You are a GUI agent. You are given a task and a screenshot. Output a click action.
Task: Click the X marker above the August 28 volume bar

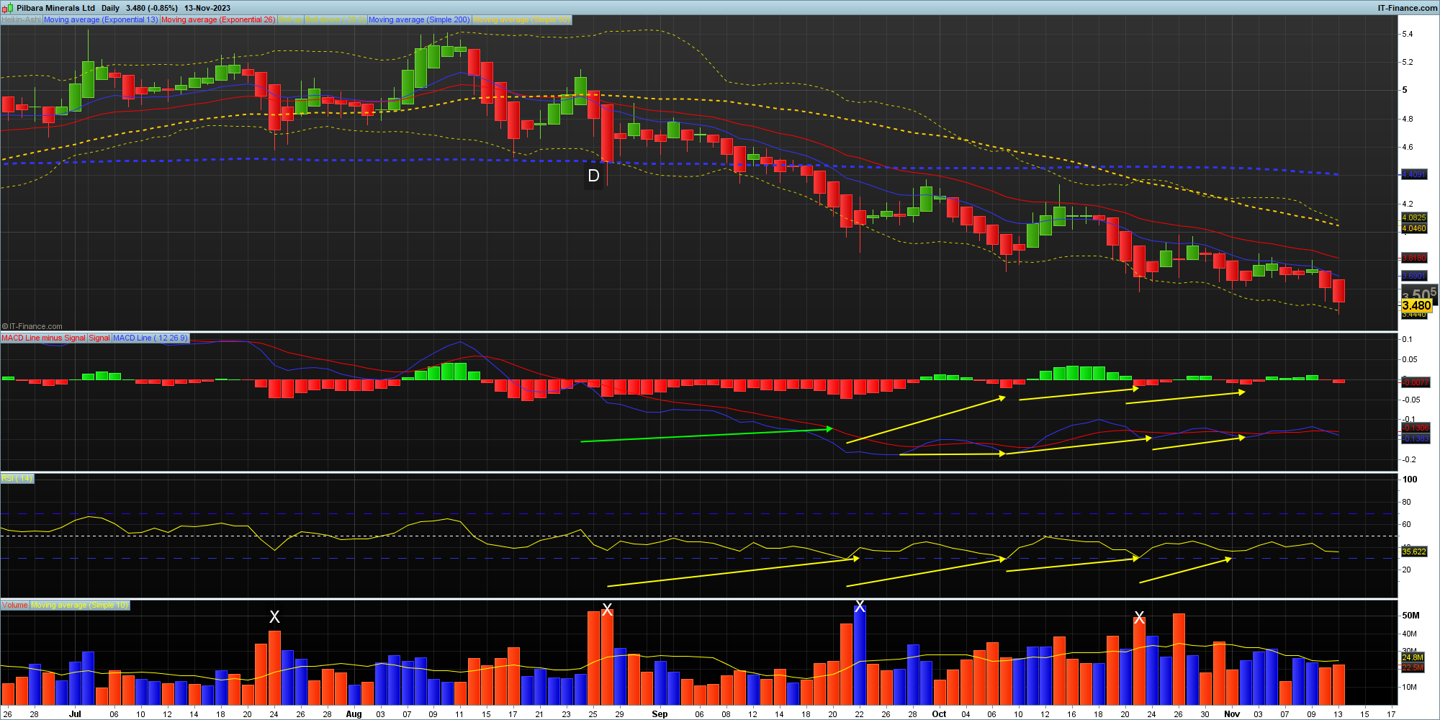[x=607, y=610]
